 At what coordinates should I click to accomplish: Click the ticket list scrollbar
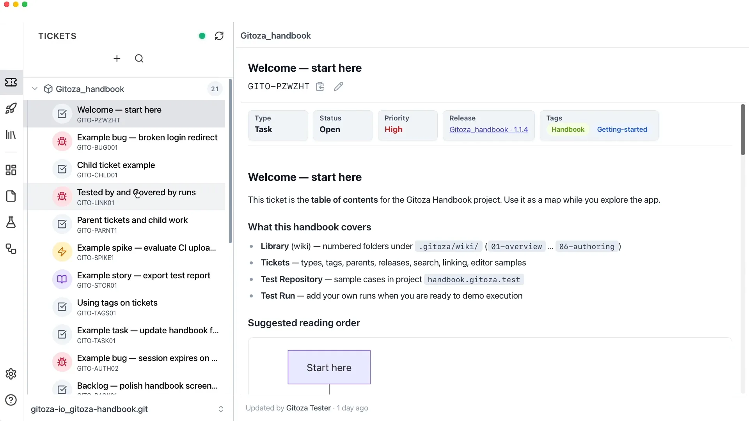230,161
